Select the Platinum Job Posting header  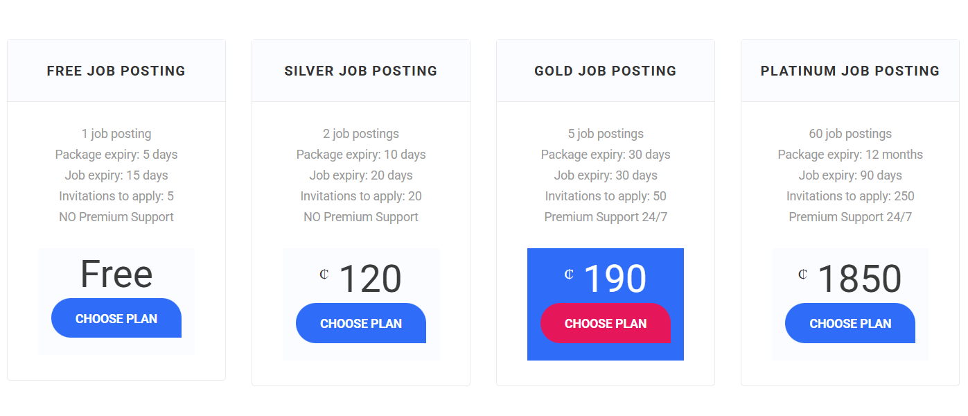(850, 70)
